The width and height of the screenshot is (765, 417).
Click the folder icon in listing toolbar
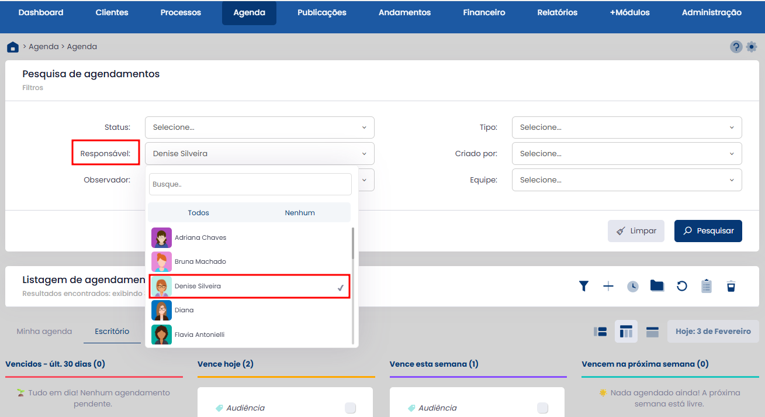657,286
